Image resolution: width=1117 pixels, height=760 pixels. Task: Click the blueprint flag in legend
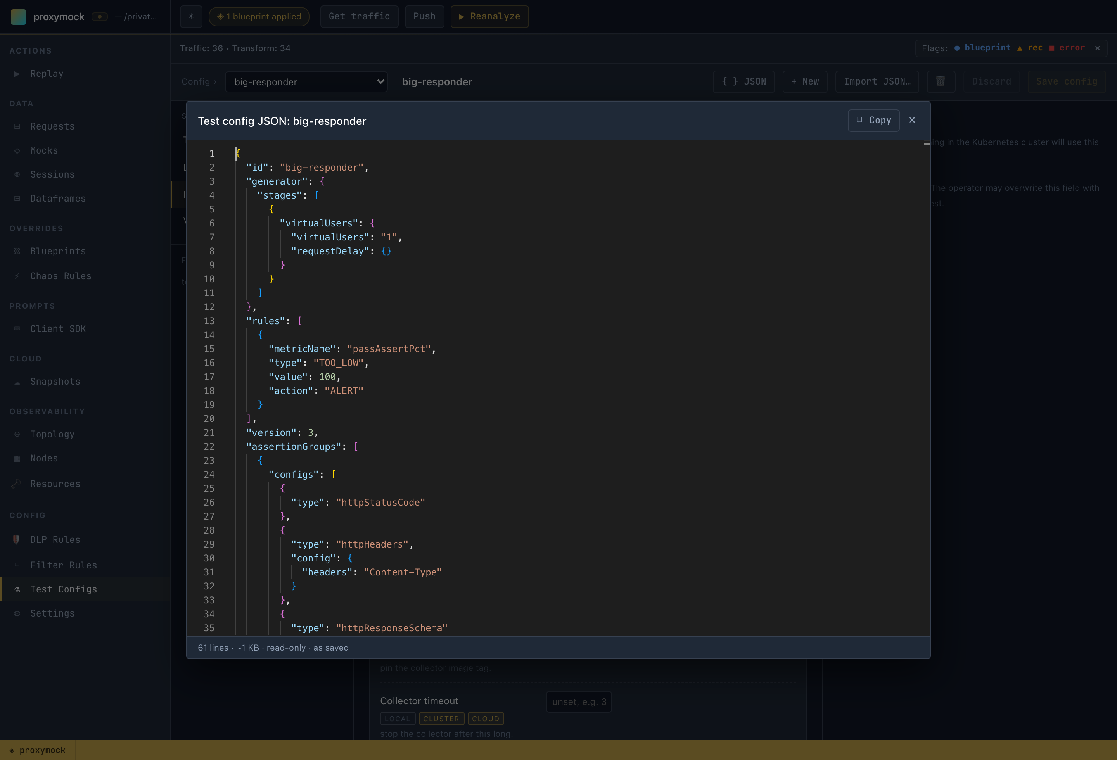click(x=982, y=48)
